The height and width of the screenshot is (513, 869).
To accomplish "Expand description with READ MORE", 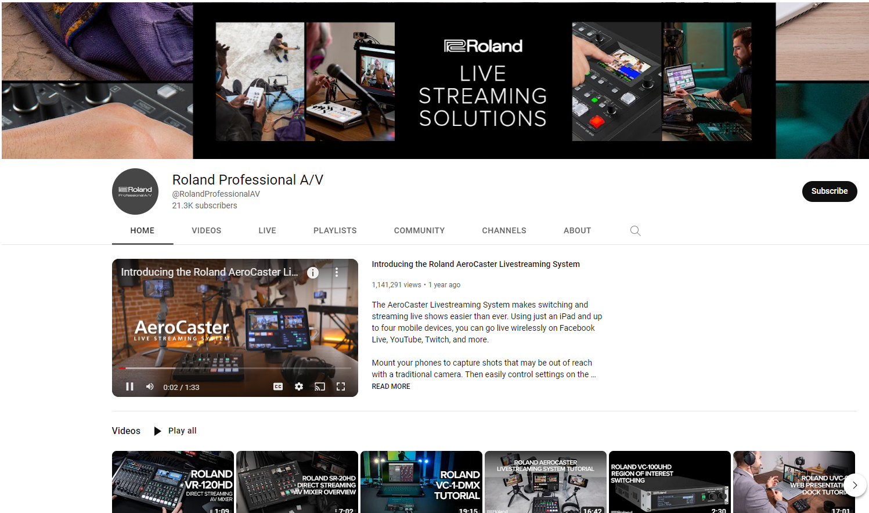I will click(x=391, y=386).
